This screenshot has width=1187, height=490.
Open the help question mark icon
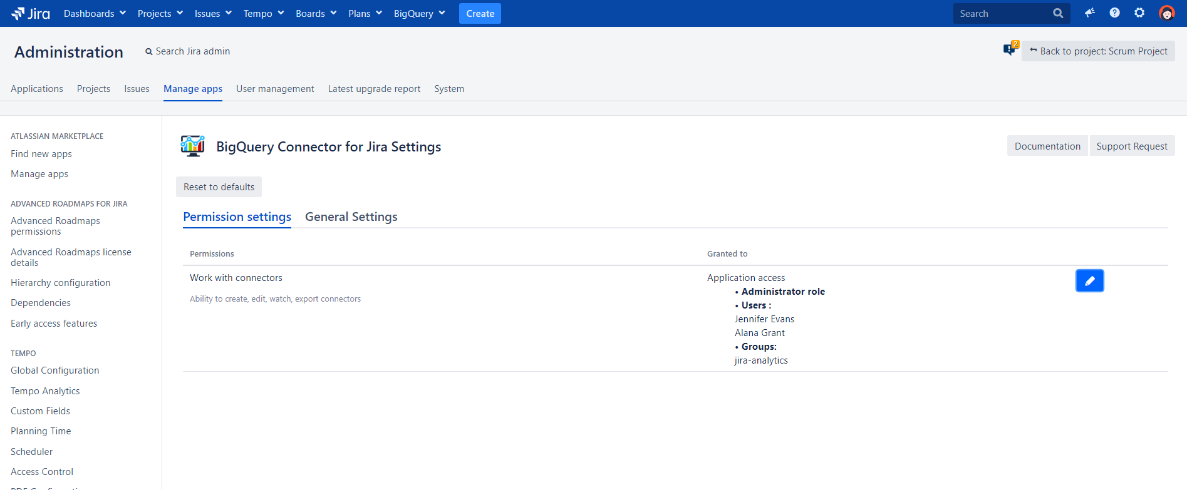click(x=1114, y=13)
